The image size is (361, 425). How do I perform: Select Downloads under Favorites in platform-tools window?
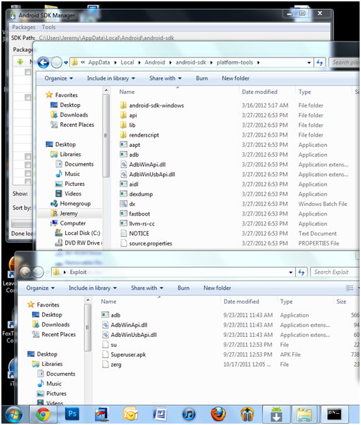(74, 115)
